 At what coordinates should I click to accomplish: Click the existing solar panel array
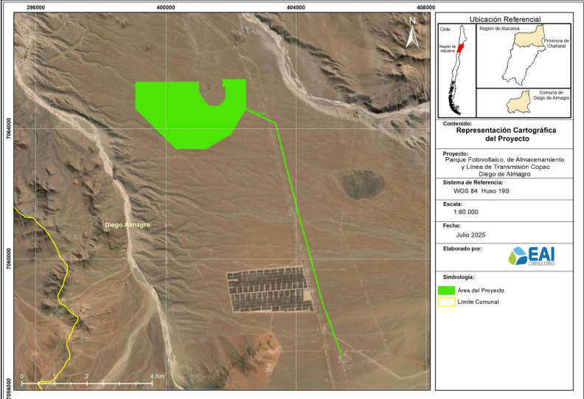point(268,289)
